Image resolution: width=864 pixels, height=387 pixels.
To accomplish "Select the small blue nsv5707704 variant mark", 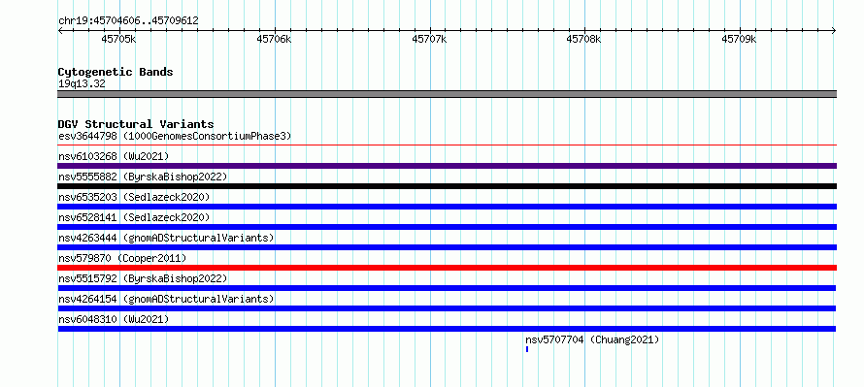I will (x=527, y=349).
